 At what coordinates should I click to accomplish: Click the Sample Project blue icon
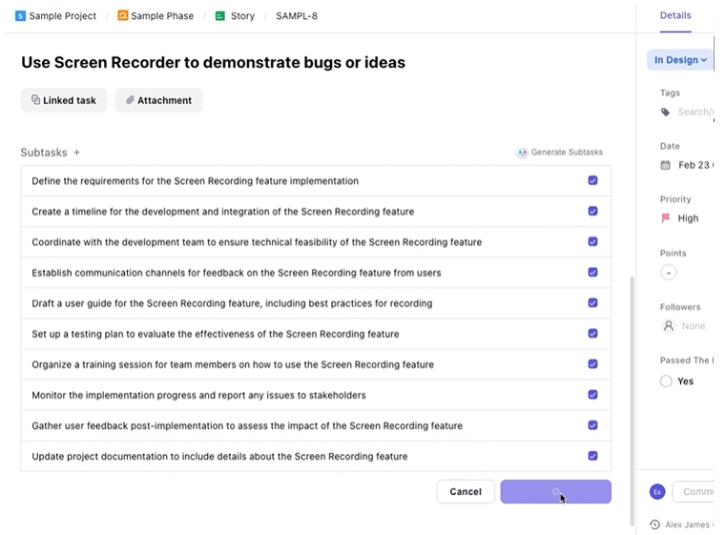coord(20,16)
